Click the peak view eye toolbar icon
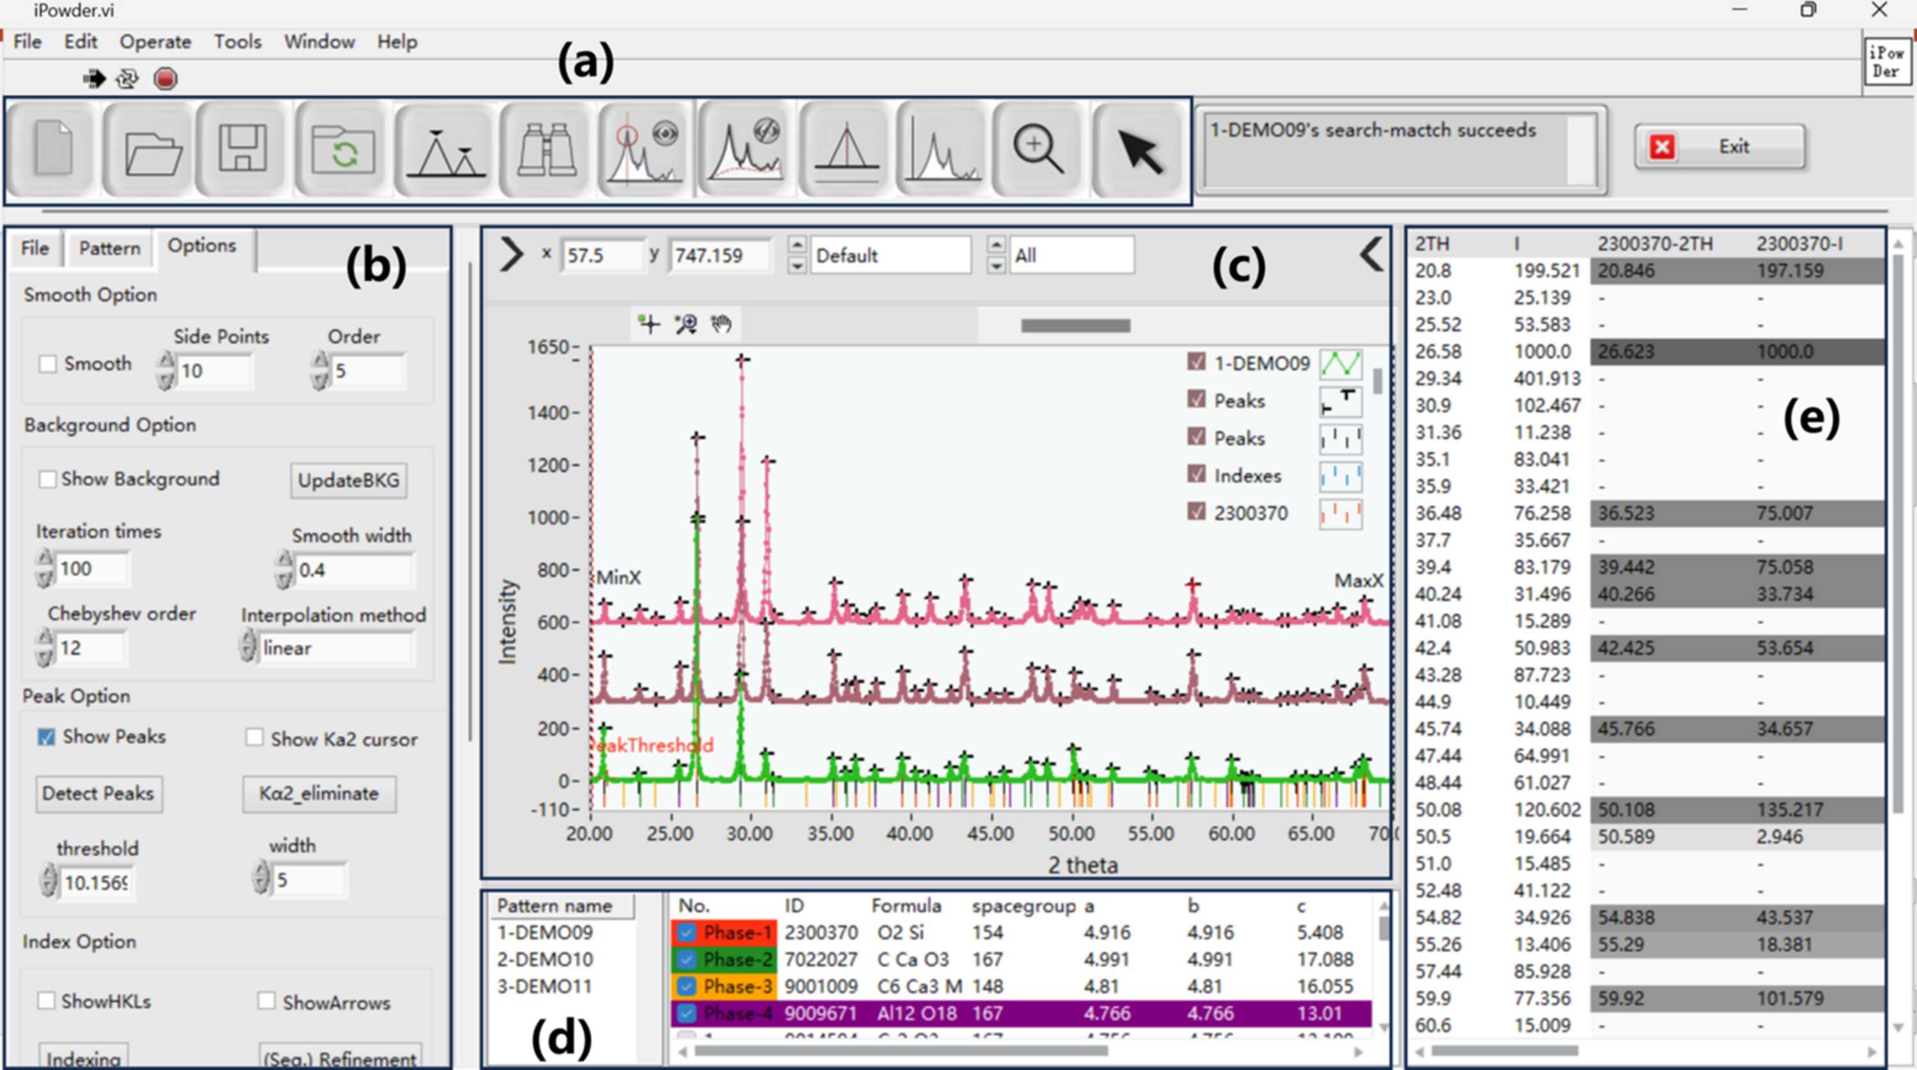Screen dimensions: 1917x1070 tap(645, 149)
